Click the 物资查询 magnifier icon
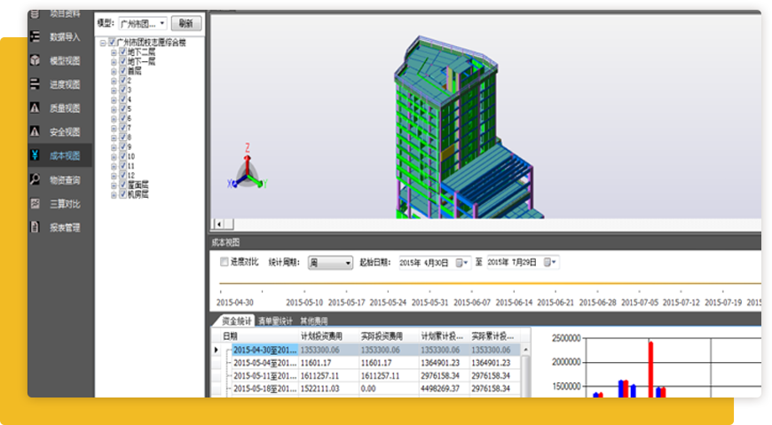 click(x=35, y=180)
